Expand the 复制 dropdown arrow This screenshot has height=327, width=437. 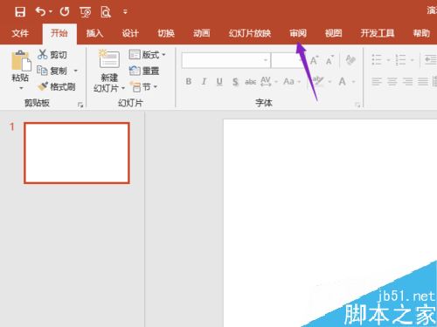coord(76,71)
